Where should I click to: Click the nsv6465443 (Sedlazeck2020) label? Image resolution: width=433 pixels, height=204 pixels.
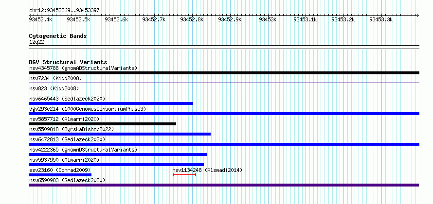[67, 99]
